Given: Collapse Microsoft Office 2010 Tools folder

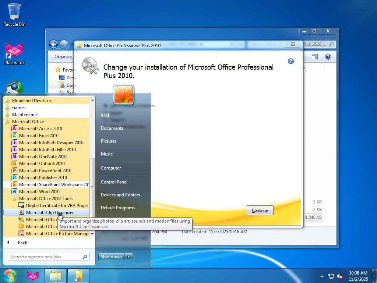Looking at the screenshot, I should click(46, 199).
